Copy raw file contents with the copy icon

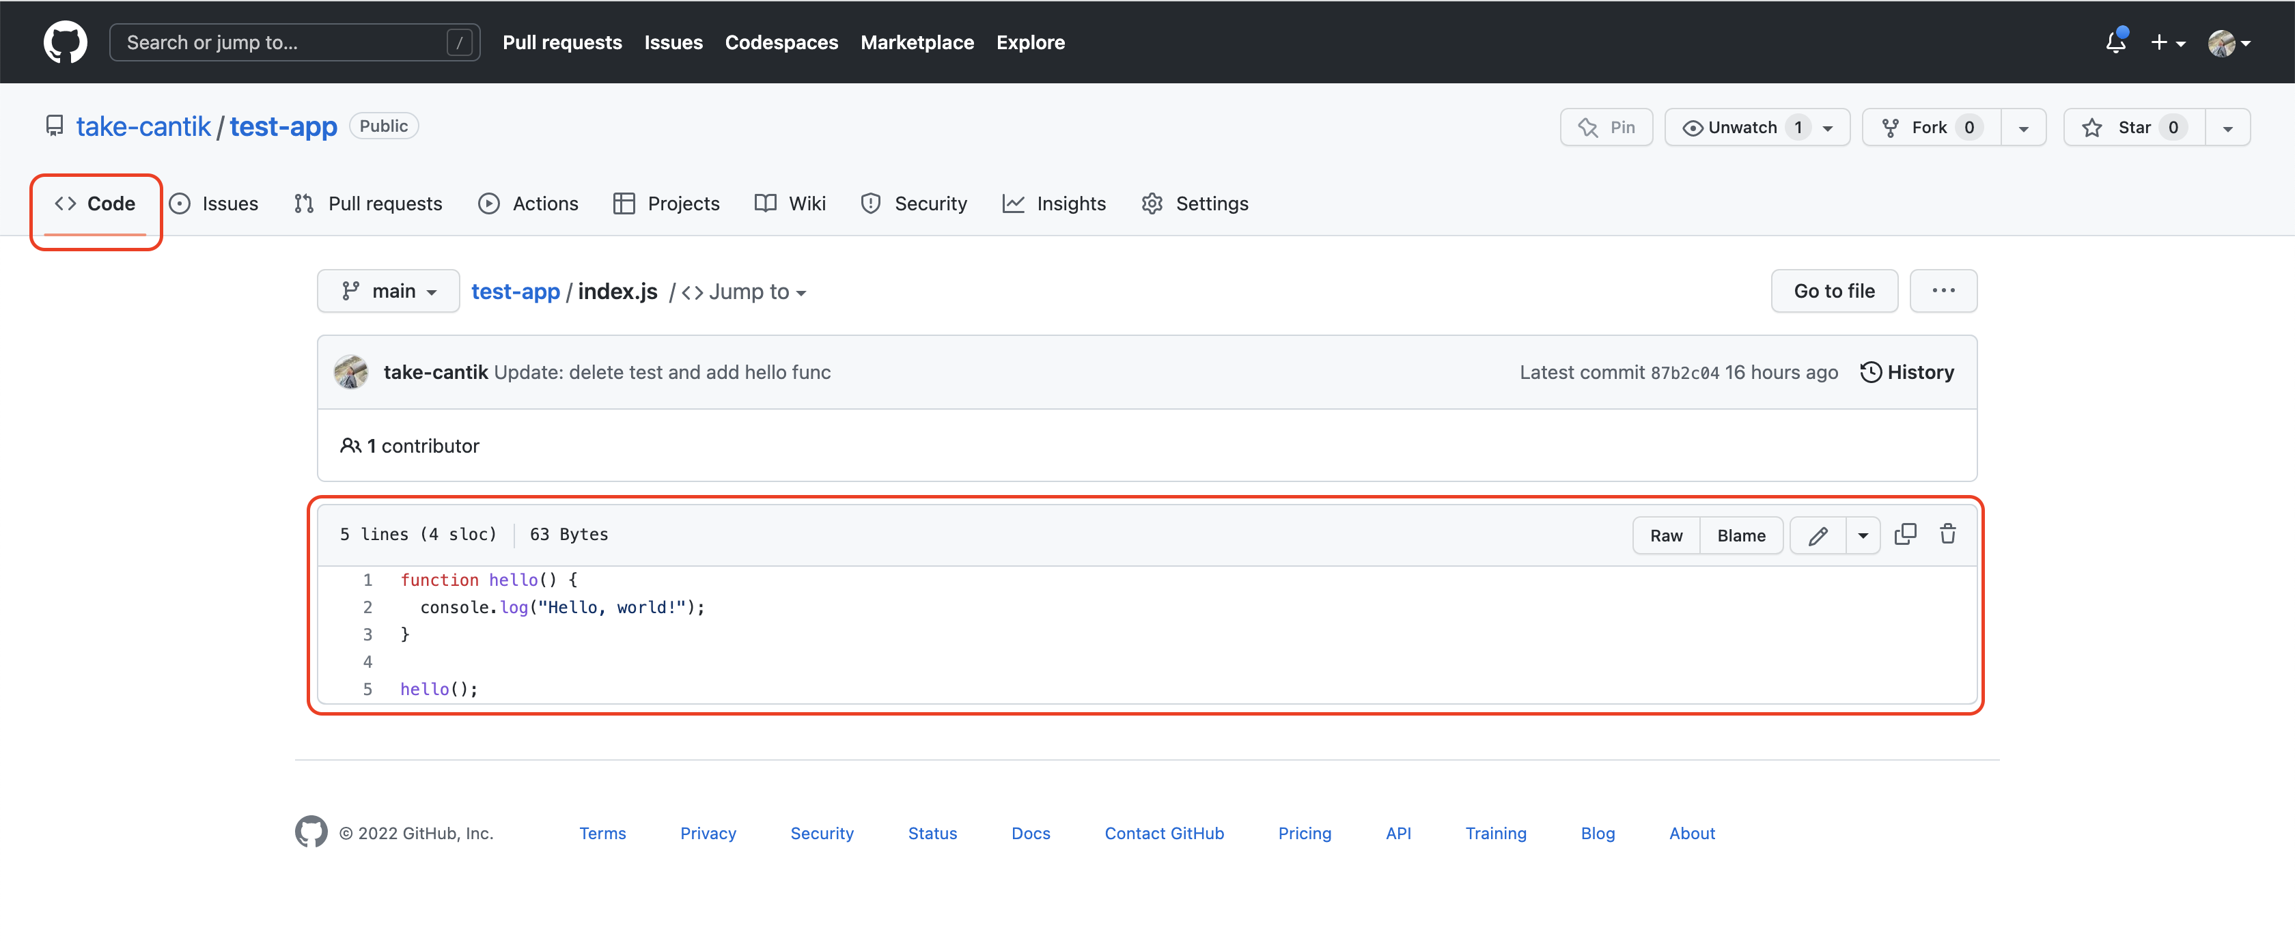[x=1905, y=535]
